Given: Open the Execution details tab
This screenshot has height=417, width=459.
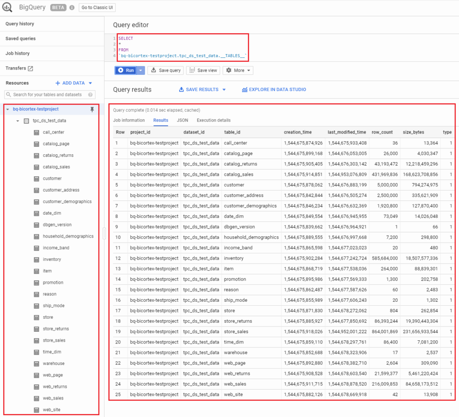Looking at the screenshot, I should [x=213, y=120].
